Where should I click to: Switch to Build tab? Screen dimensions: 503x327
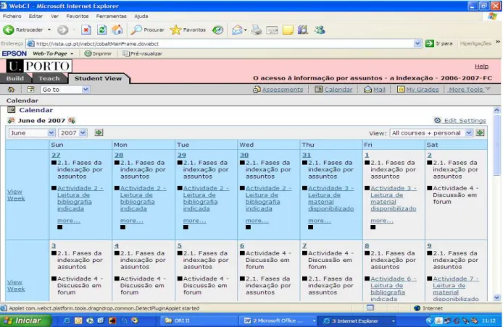tap(15, 78)
